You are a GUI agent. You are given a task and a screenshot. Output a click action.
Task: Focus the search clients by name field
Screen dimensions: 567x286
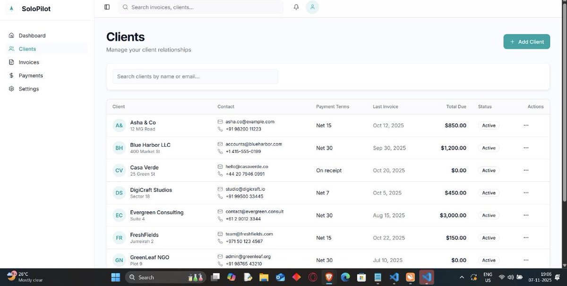point(195,76)
